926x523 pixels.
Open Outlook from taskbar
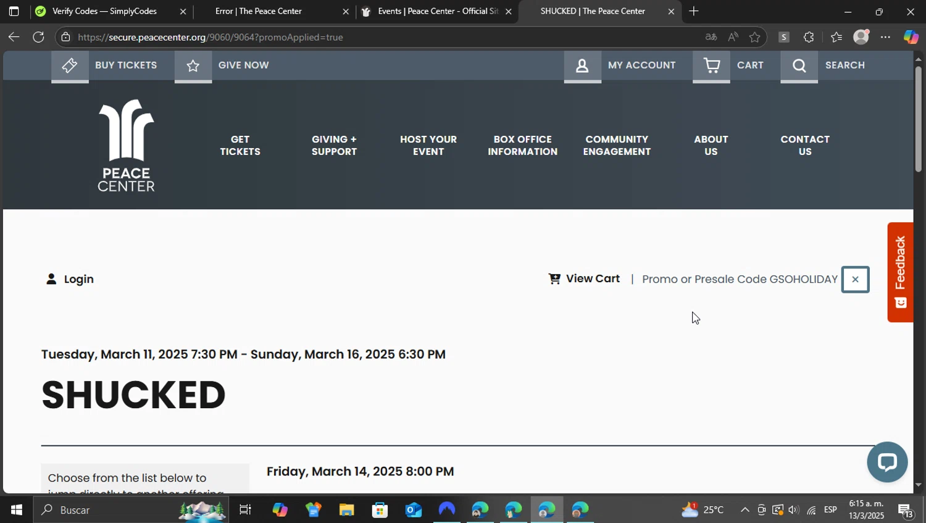coord(413,510)
